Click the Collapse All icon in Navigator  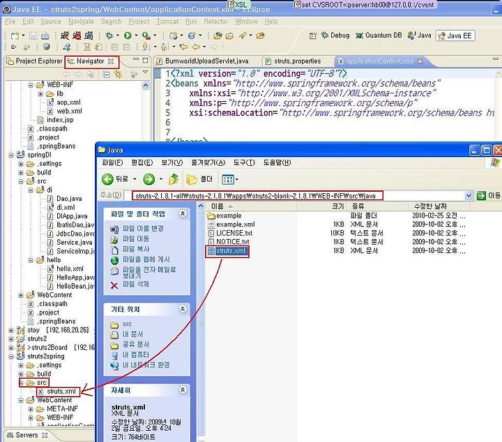click(x=106, y=75)
